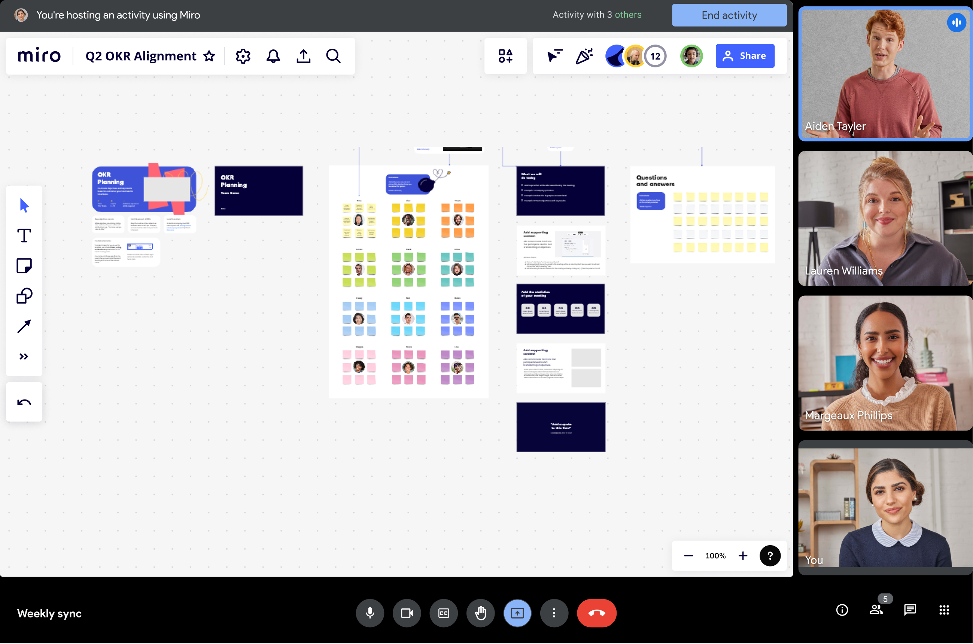The image size is (973, 644).
Task: Click the End activity button
Action: pos(729,15)
